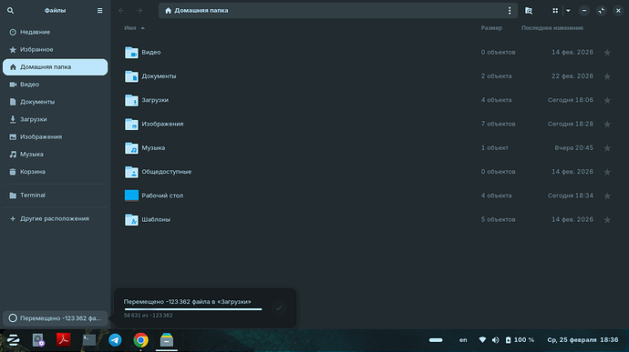This screenshot has height=352, width=629.
Task: Sort by the Имя column header
Action: (x=134, y=28)
